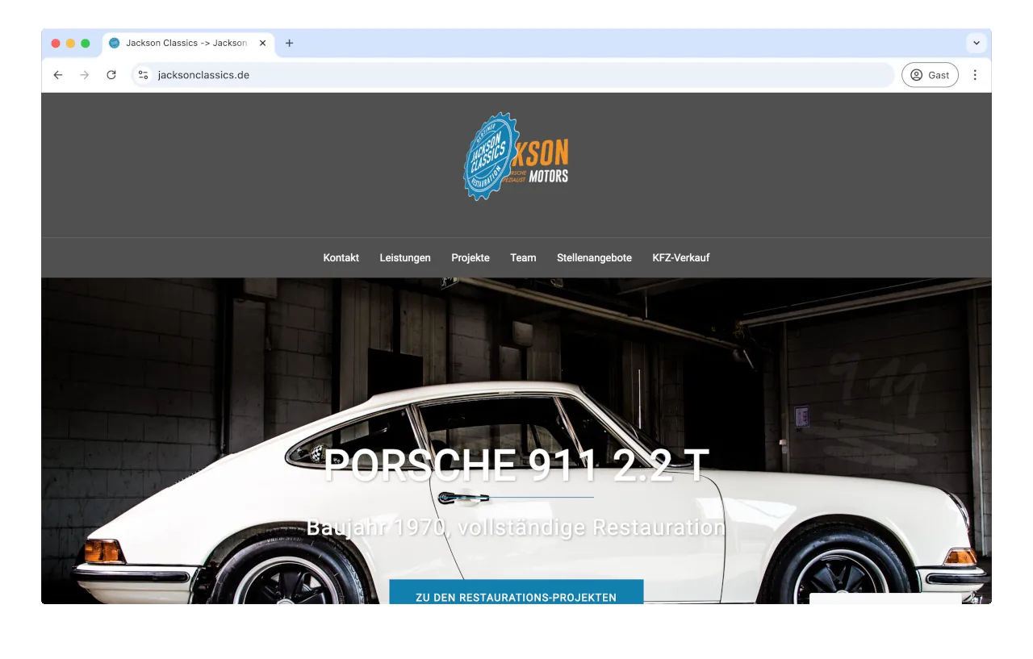Open Chrome three-dot menu
1033x659 pixels.
click(x=975, y=75)
